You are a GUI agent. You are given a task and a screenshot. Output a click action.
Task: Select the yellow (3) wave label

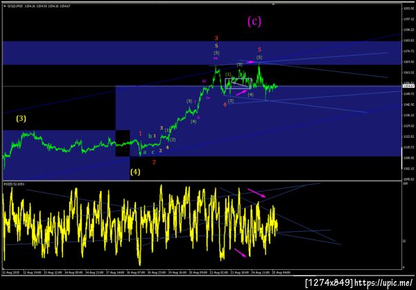[x=21, y=118]
